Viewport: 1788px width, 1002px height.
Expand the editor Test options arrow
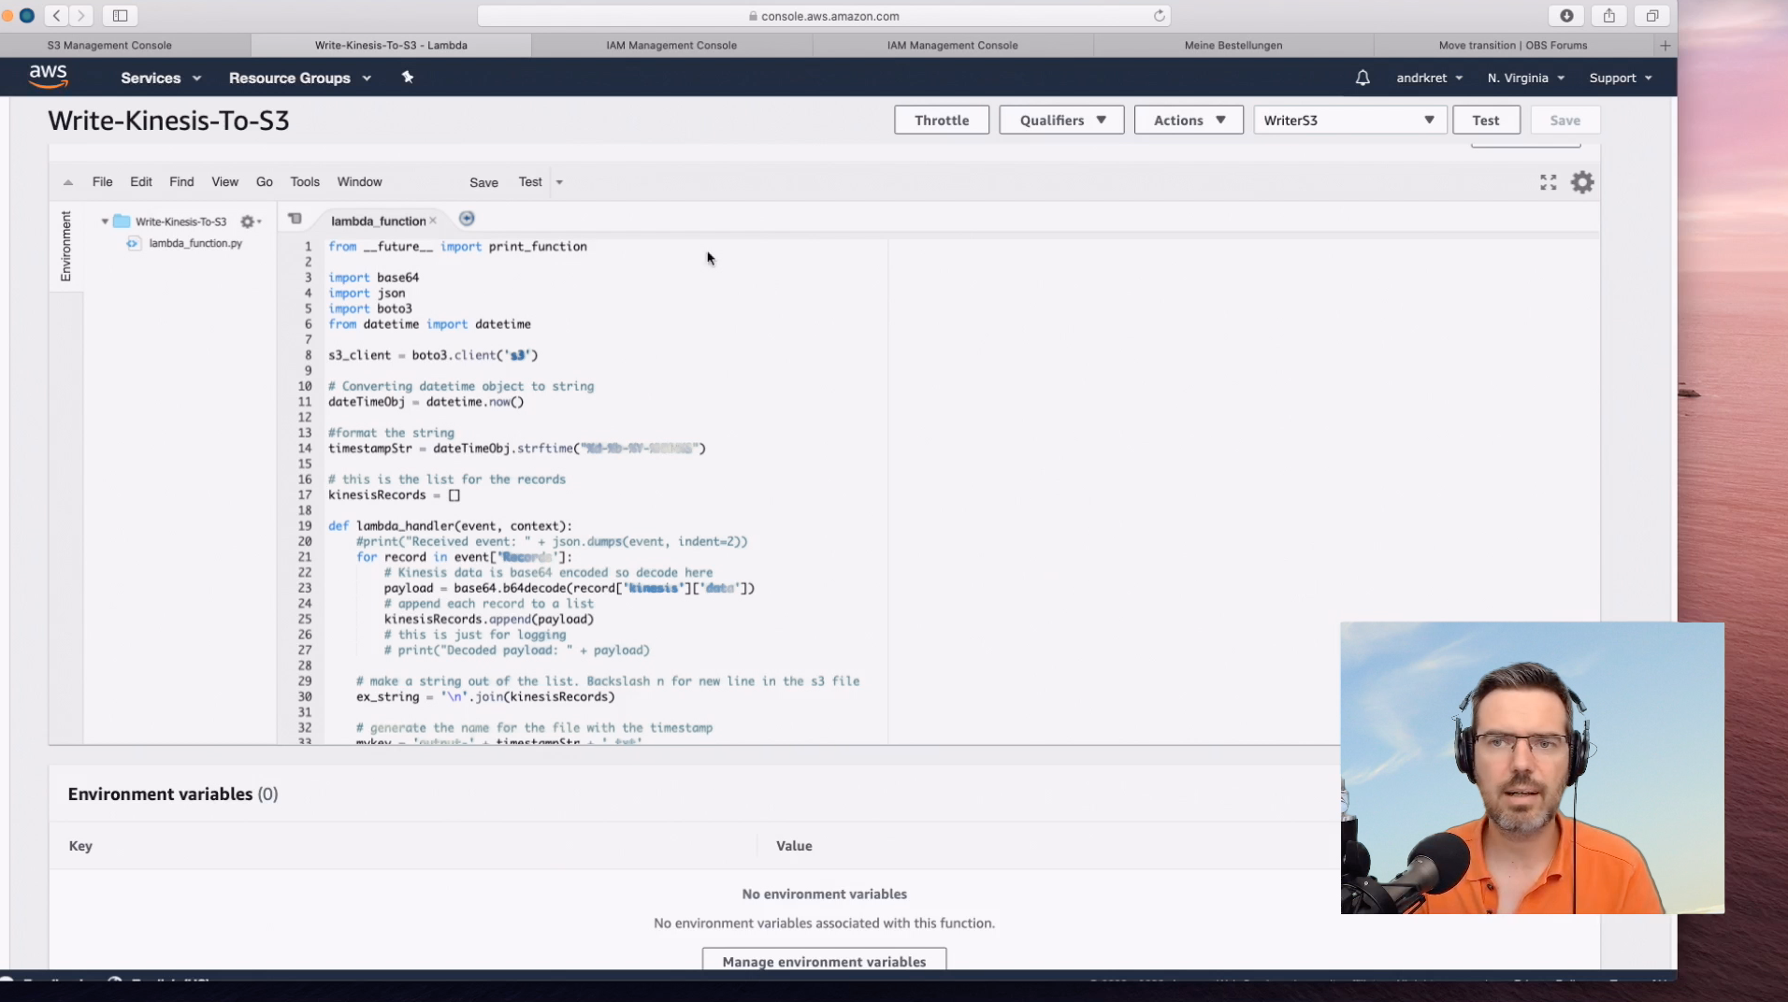[x=559, y=182]
